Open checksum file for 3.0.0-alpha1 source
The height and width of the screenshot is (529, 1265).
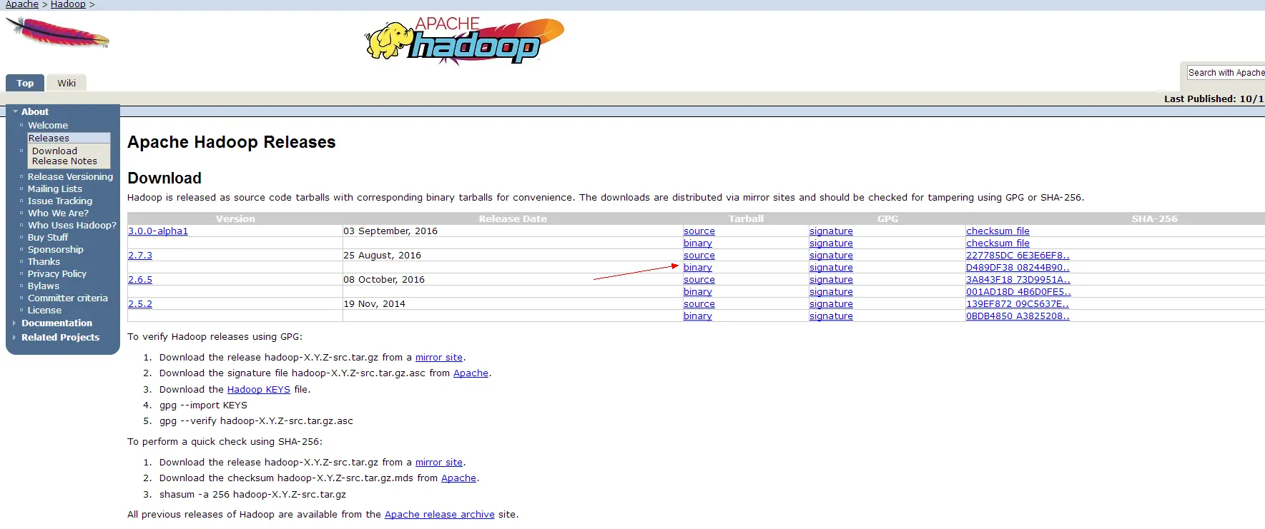click(998, 231)
